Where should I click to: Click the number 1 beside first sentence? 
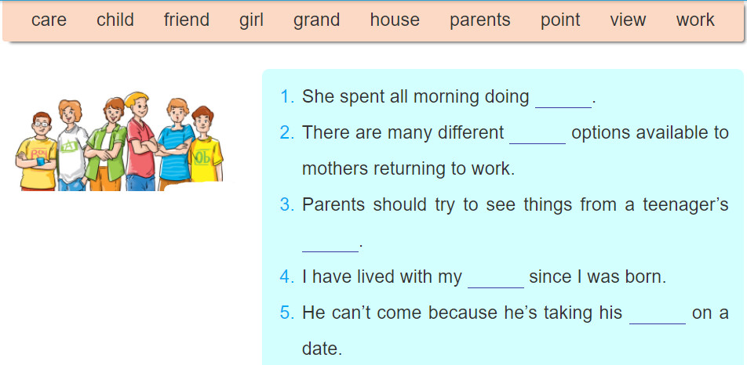[x=287, y=97]
